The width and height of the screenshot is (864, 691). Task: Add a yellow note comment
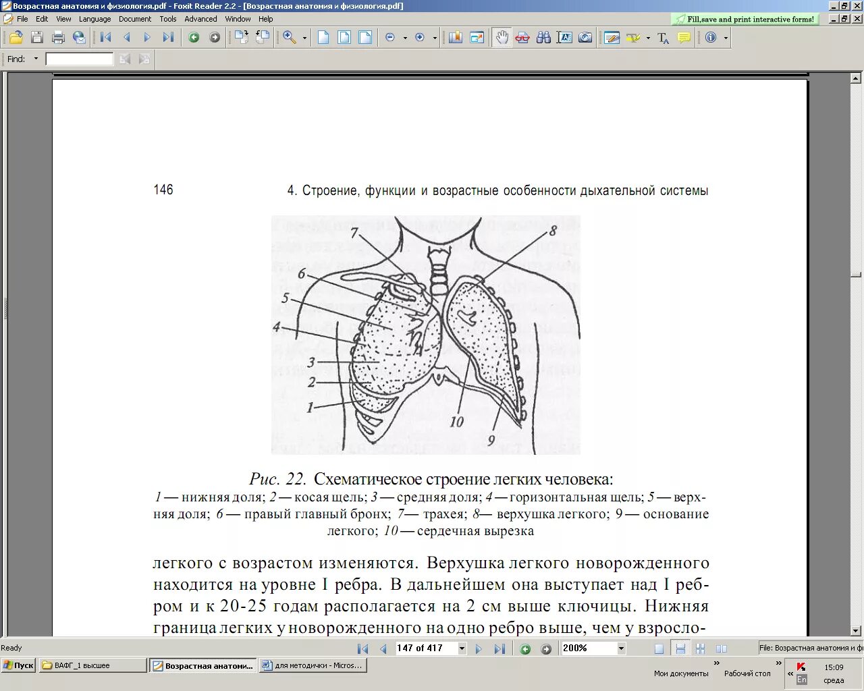684,38
